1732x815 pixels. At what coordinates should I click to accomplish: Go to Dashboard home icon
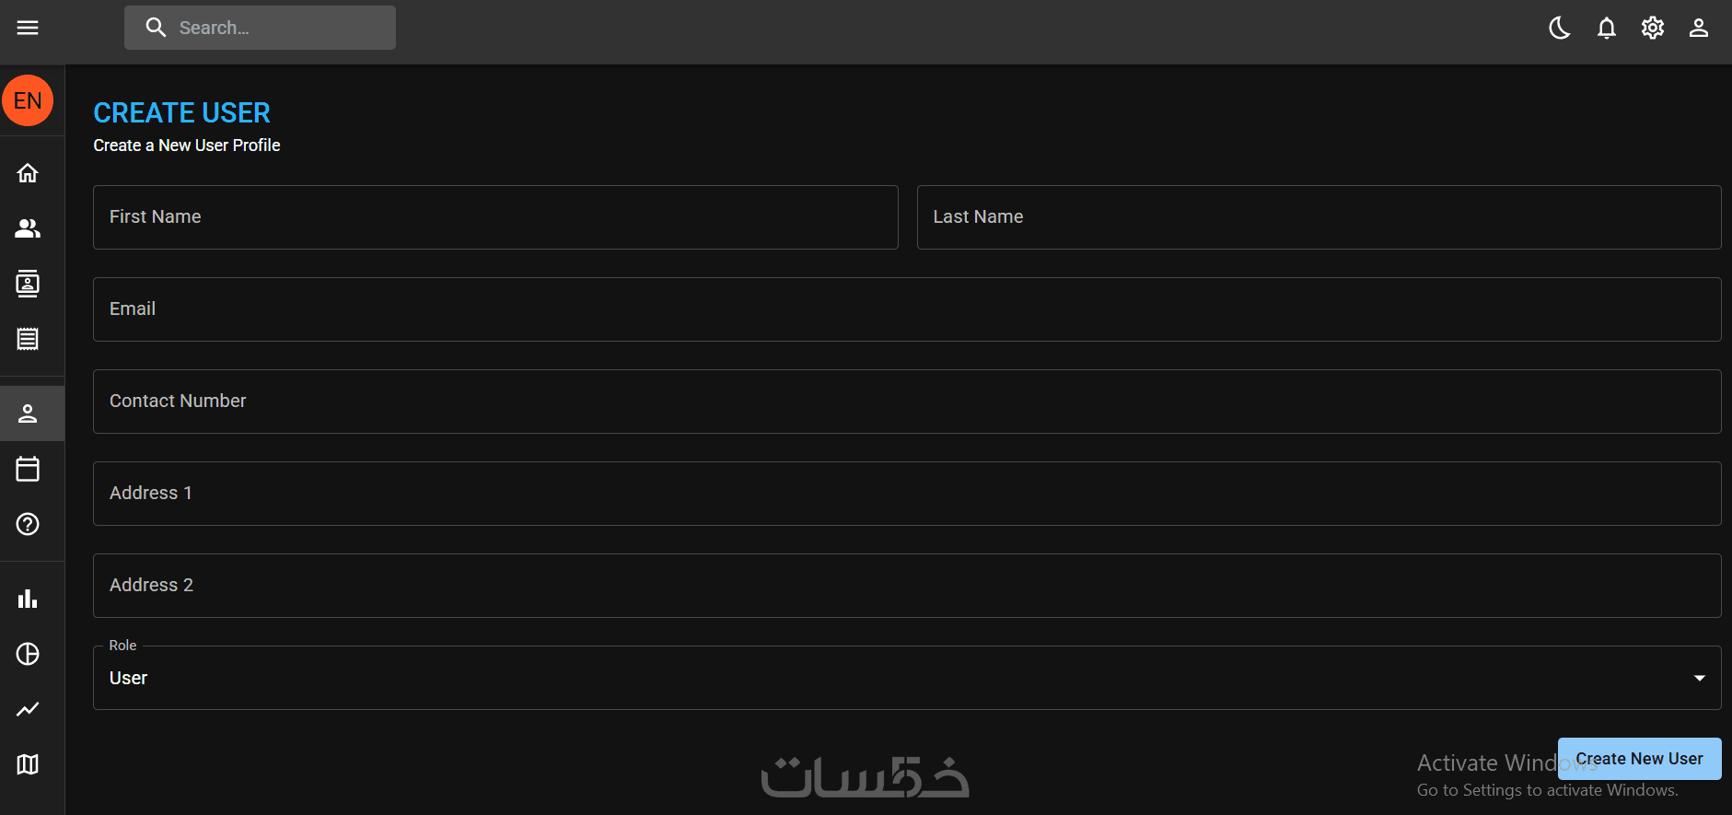pos(28,173)
